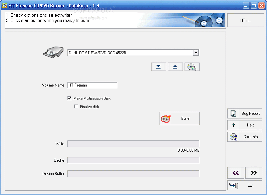Uncheck Make Multisession Disk checkbox
Screen dimensions: 267x195
pyautogui.click(x=69, y=98)
